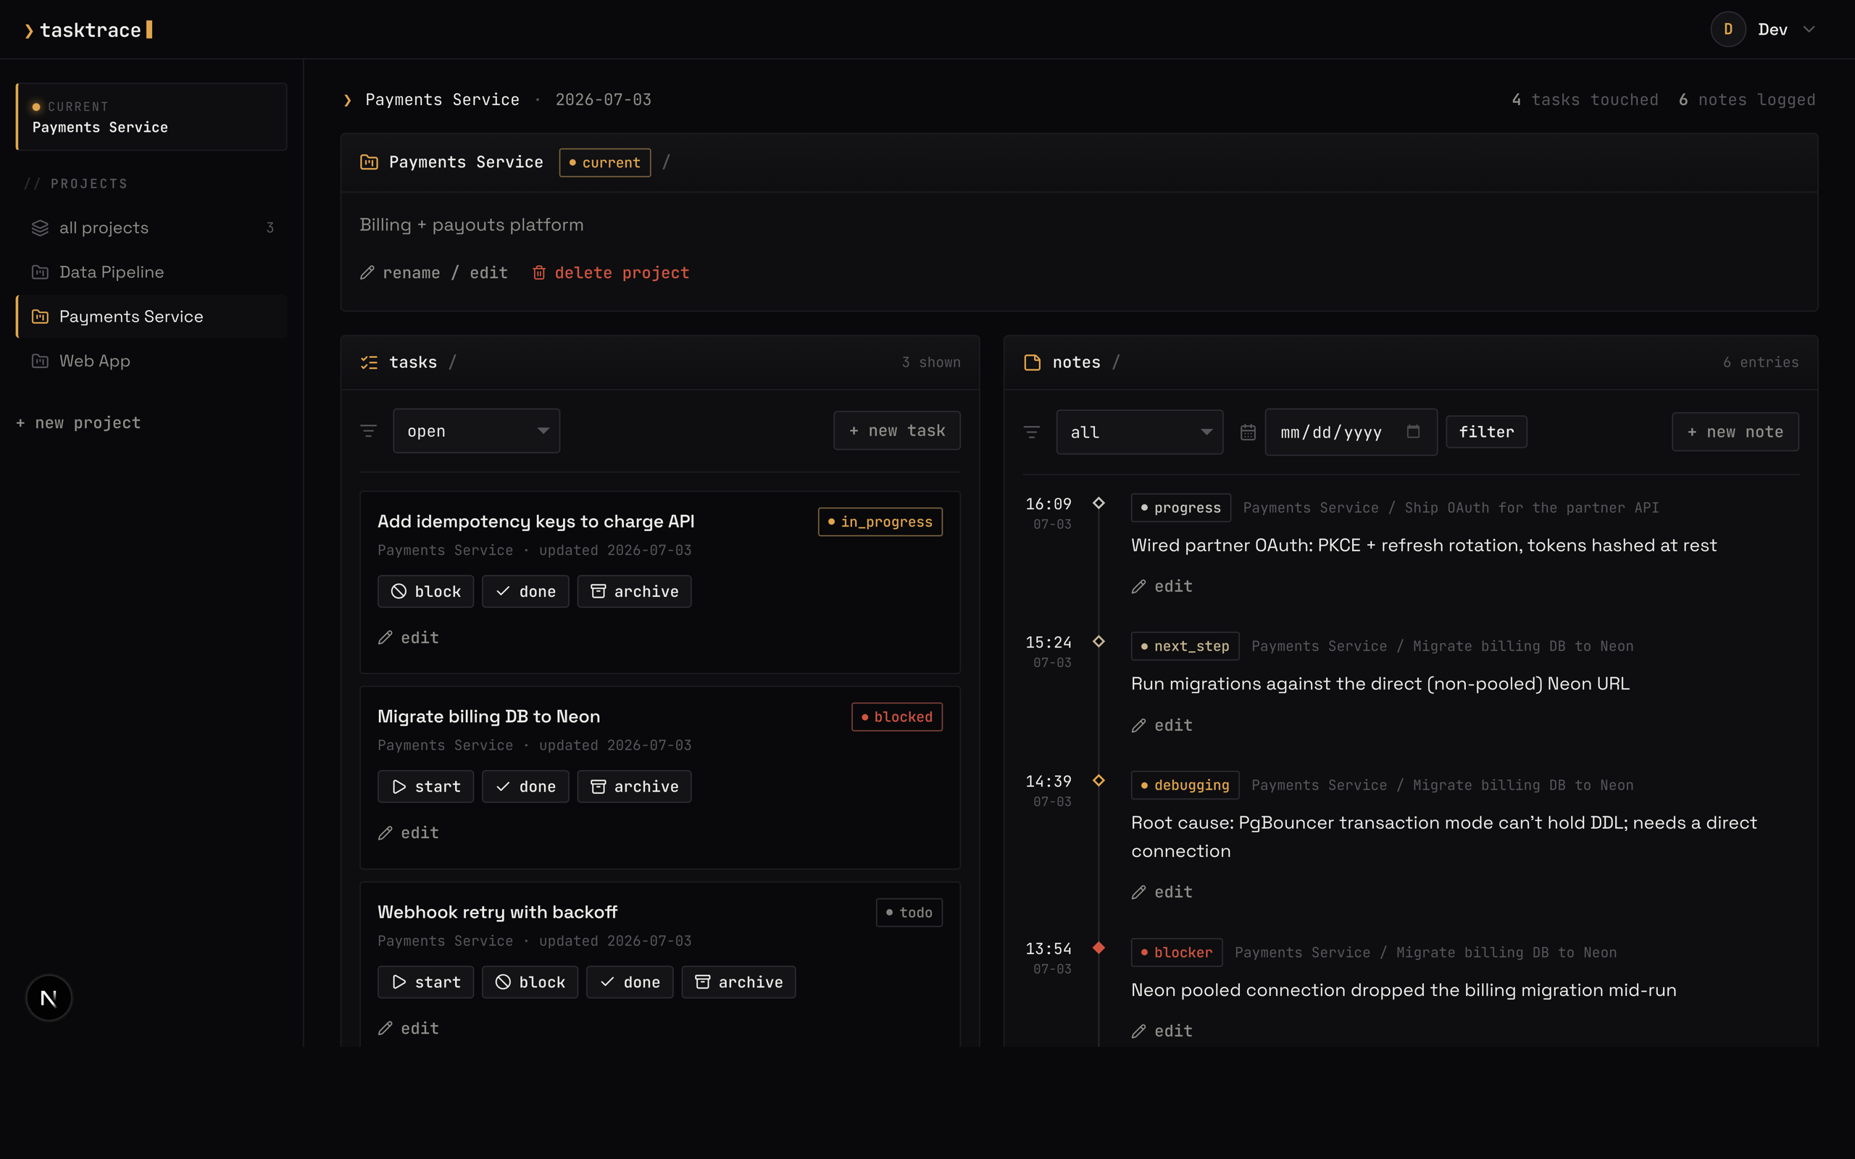Viewport: 1855px width, 1159px height.
Task: Click the 14:39 timeline diamond marker
Action: [1099, 780]
